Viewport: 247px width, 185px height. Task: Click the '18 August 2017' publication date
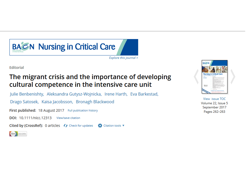(51, 110)
